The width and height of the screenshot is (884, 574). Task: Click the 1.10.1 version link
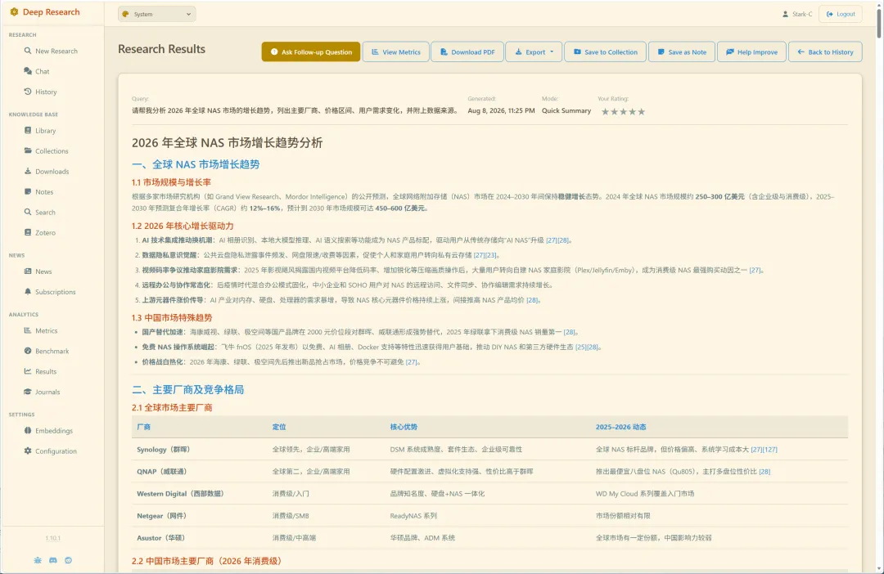click(x=53, y=539)
